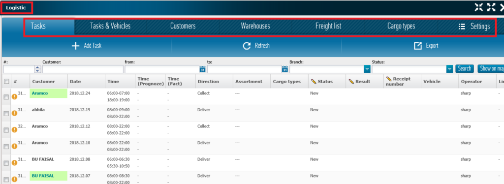Click warning icon on Aramco 2018.12.12 row
The height and width of the screenshot is (184, 504).
tap(14, 130)
